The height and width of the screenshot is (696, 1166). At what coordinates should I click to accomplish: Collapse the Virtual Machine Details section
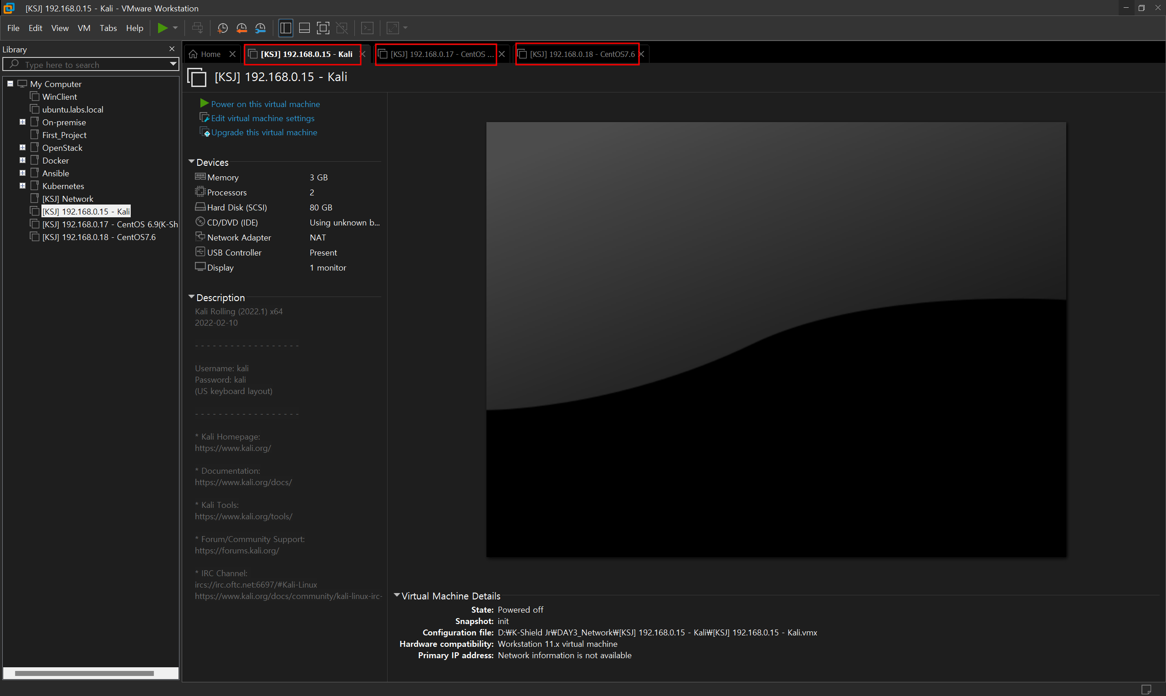coord(397,595)
